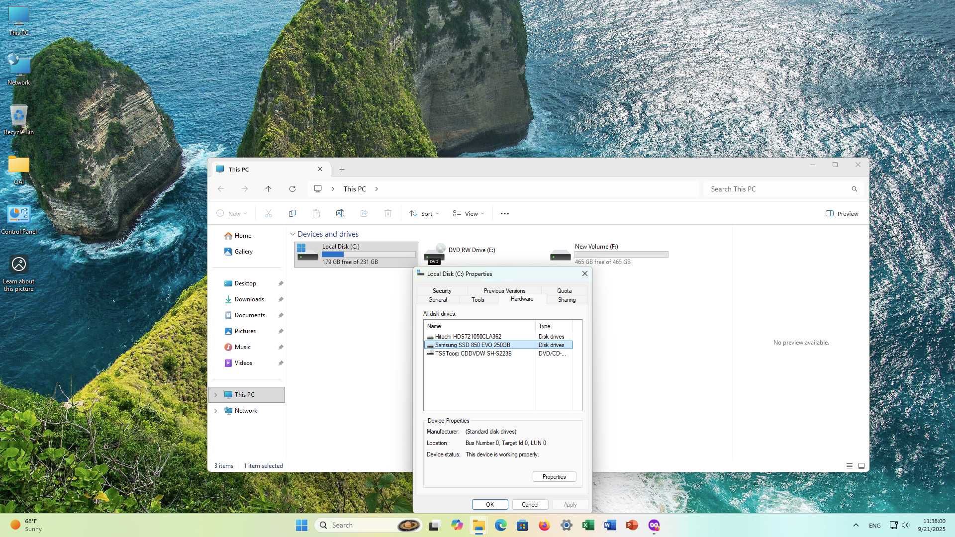Toggle the Preview pane button

[x=842, y=214]
